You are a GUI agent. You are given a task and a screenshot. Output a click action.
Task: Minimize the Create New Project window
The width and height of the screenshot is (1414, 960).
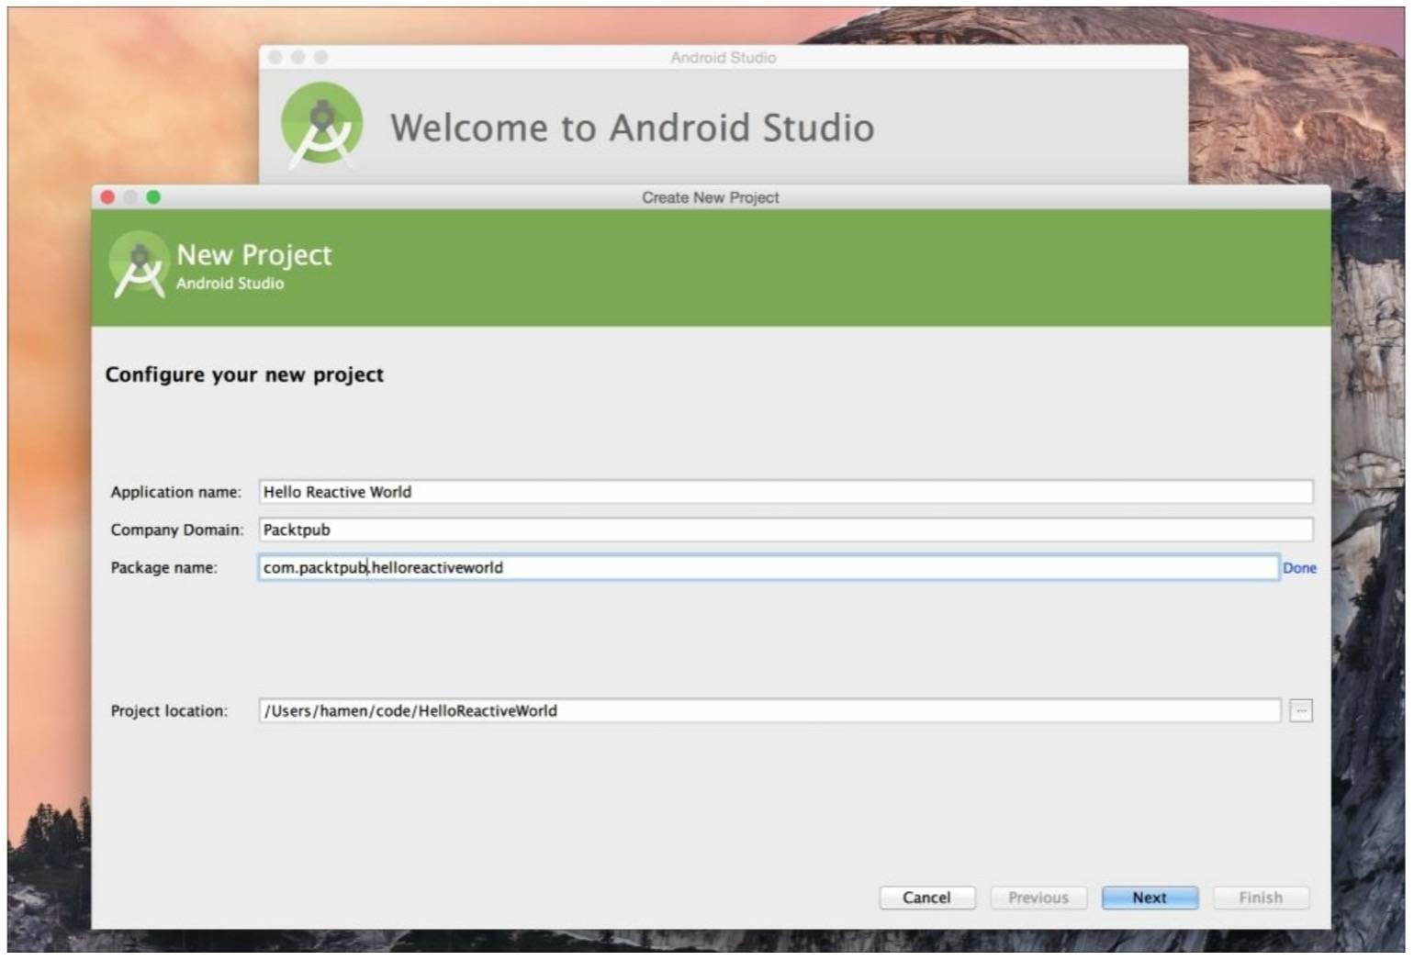tap(130, 197)
